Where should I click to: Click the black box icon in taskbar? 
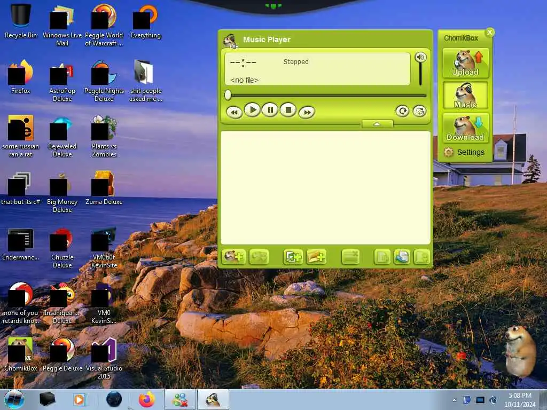click(x=47, y=399)
